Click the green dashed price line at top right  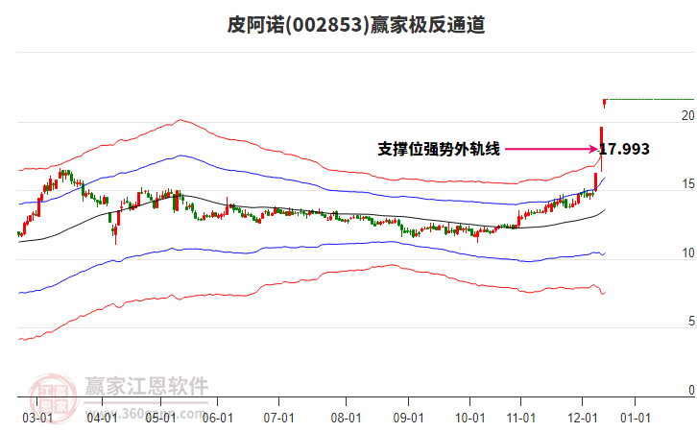pyautogui.click(x=650, y=99)
